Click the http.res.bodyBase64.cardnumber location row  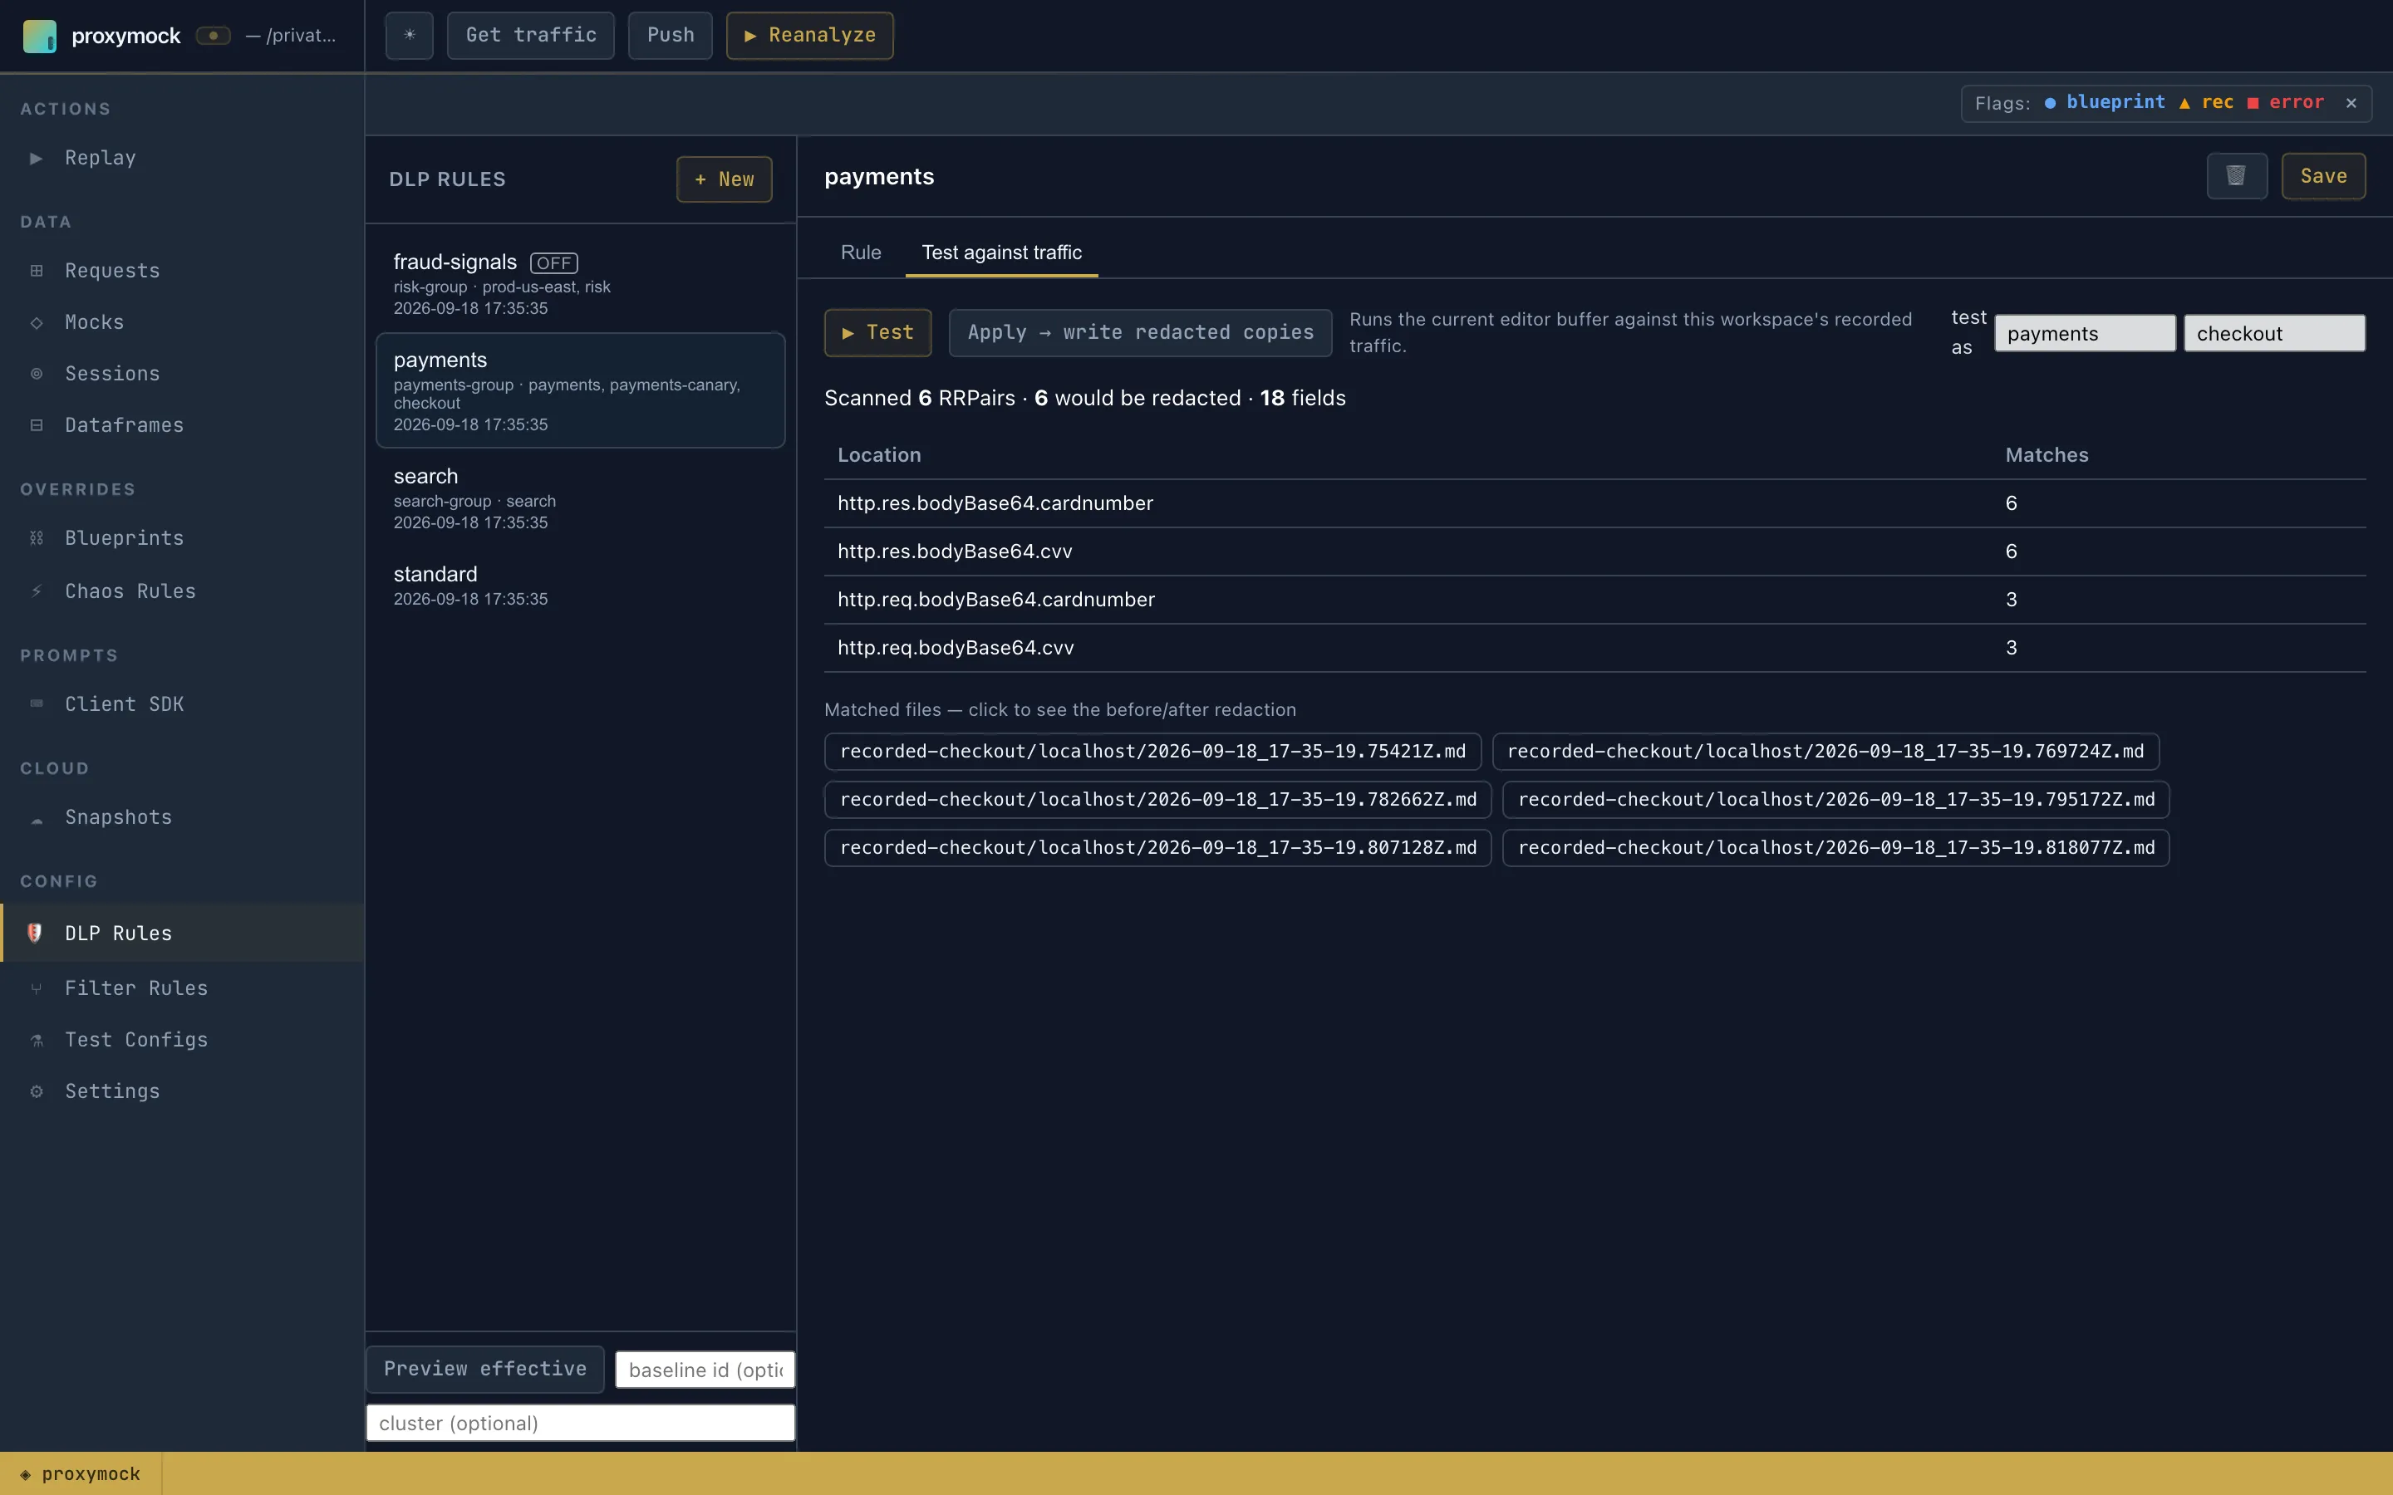click(x=1595, y=503)
